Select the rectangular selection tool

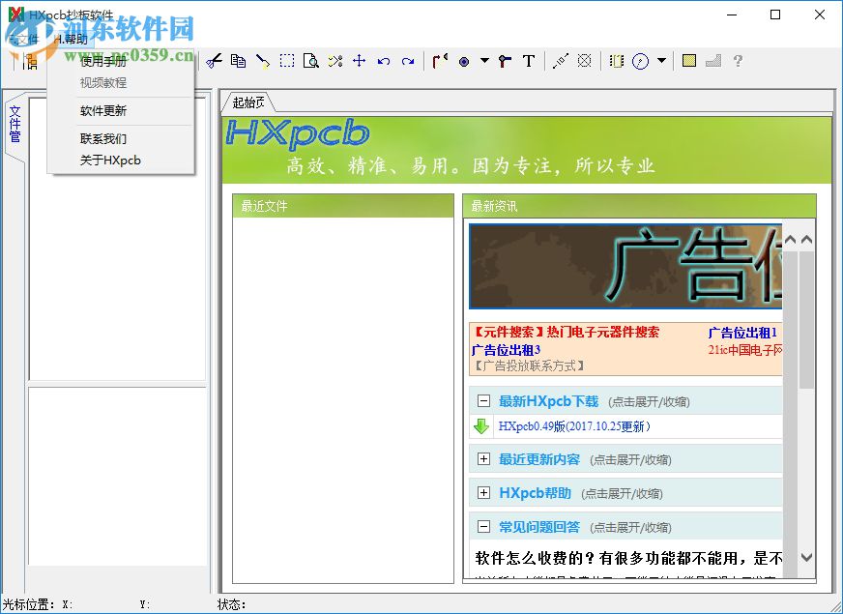tap(285, 60)
